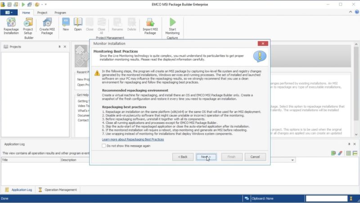Click the green play icon in quick access toolbar
Screen dimensions: 360x203
click(23, 4)
